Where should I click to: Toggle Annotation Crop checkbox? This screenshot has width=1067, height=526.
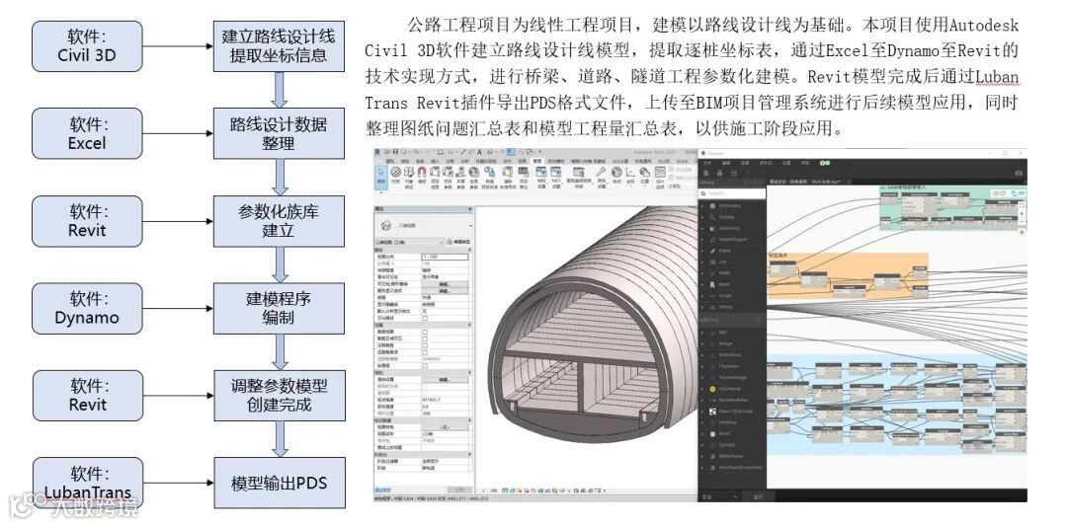pyautogui.click(x=425, y=346)
